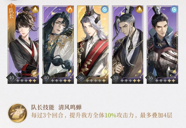Viewport: 186px width, 128px height.
Task: Click the level 40 badge on leader card
Action: (11, 78)
